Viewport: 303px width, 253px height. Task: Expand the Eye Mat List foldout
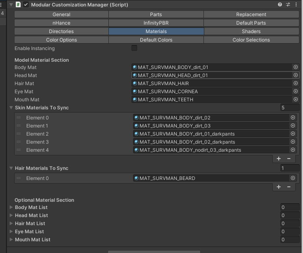tap(11, 232)
